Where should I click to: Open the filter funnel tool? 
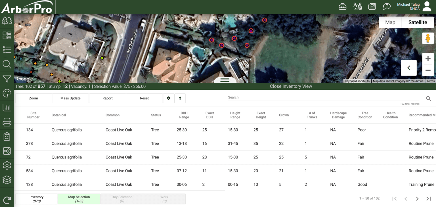click(7, 79)
